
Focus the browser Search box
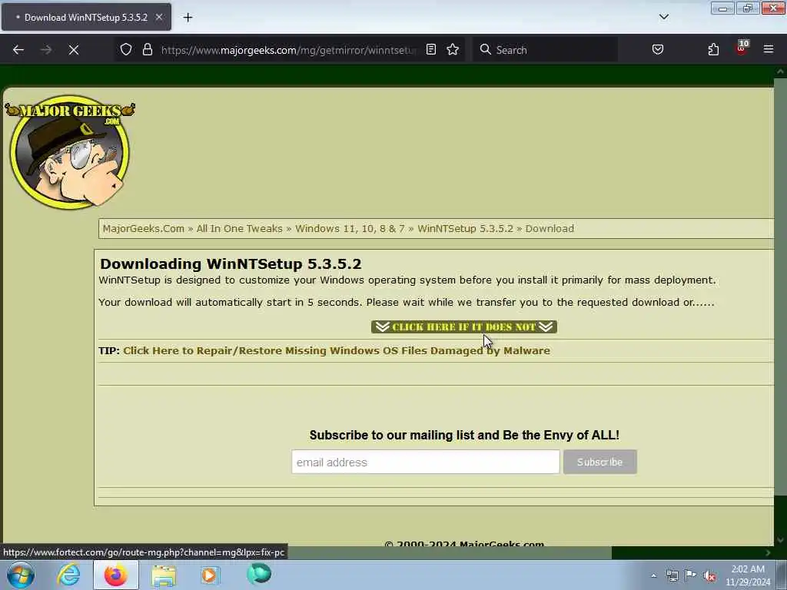coord(545,50)
